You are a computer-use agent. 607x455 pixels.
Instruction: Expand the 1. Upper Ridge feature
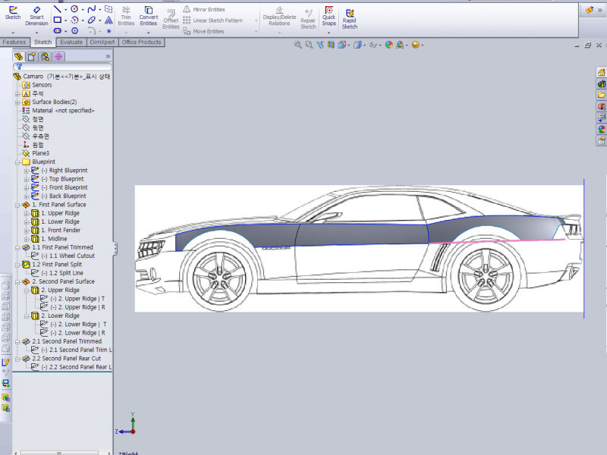tap(26, 213)
